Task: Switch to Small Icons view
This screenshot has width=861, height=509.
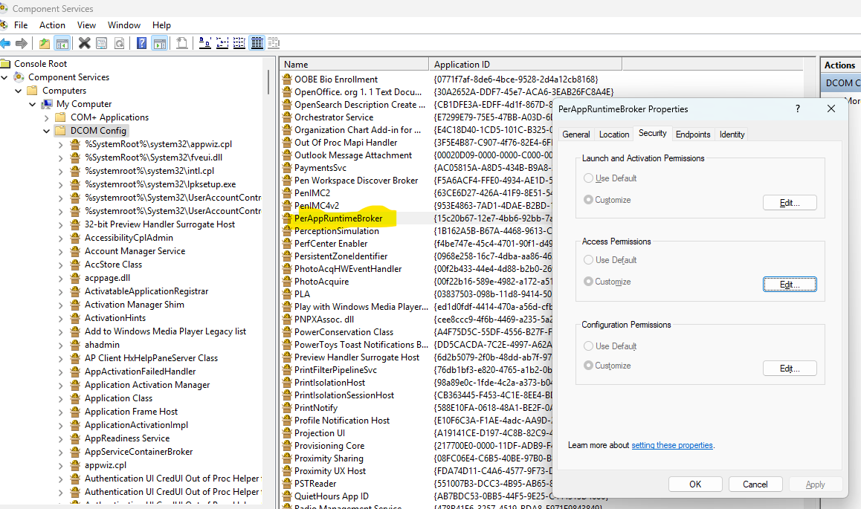Action: pyautogui.click(x=222, y=43)
